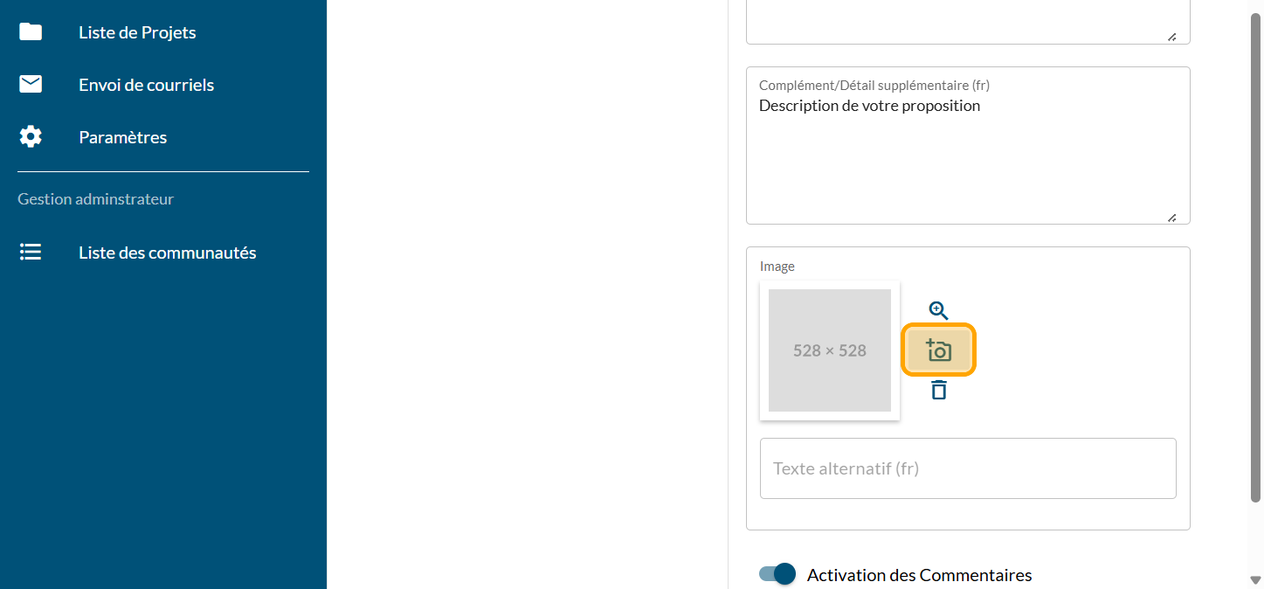Click the resize handle of Complément text area

[x=1171, y=218]
